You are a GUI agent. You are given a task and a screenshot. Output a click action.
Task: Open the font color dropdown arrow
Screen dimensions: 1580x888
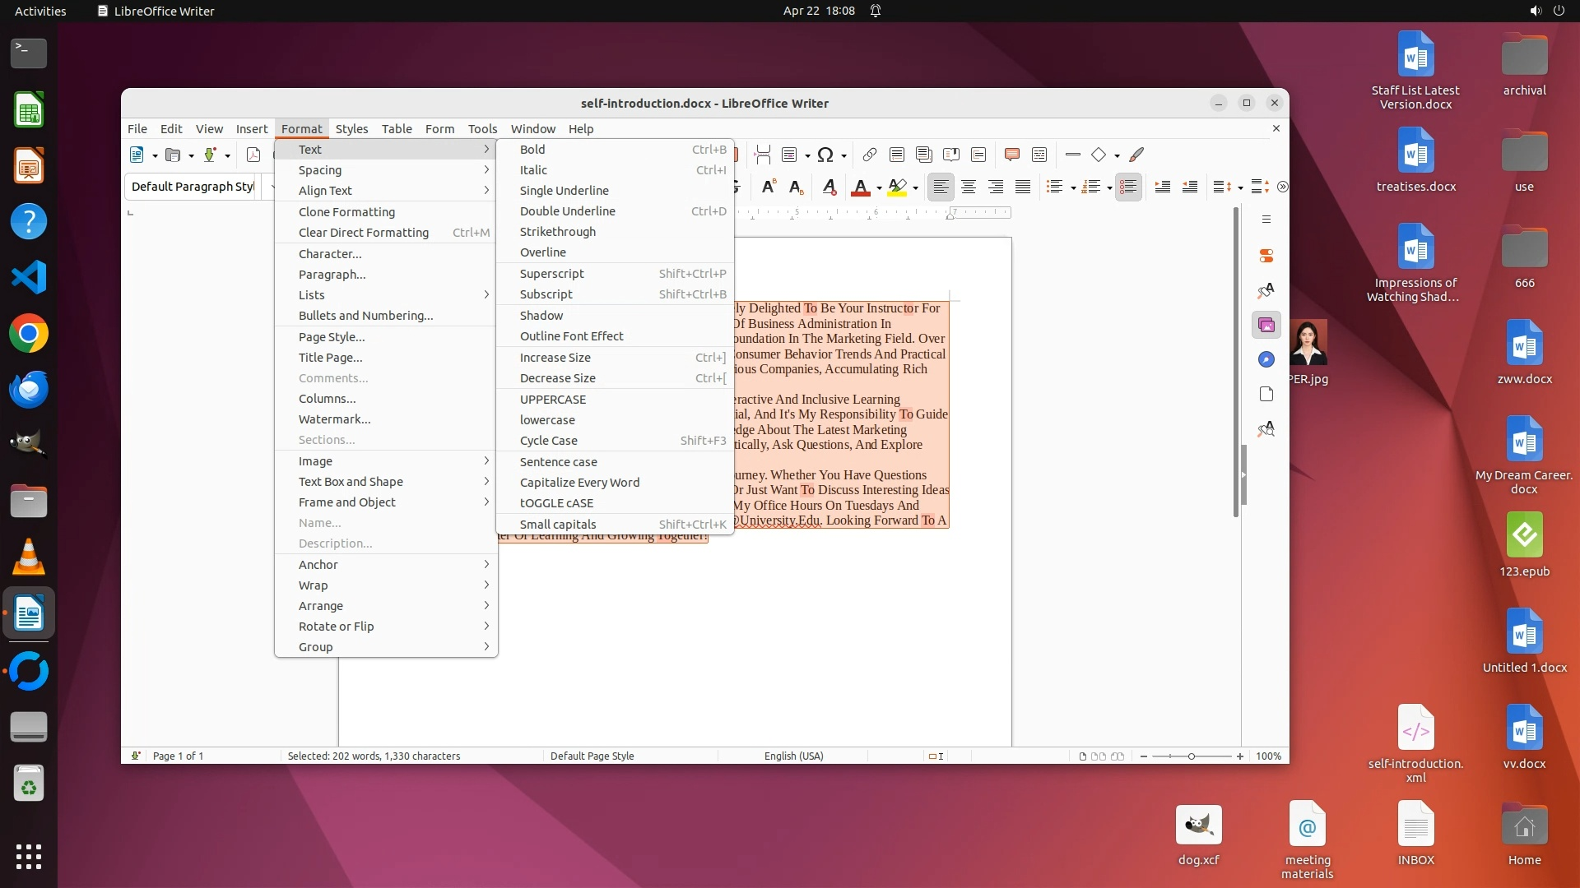point(879,188)
